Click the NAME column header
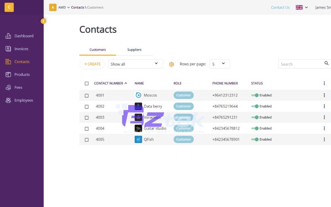 click(x=139, y=83)
